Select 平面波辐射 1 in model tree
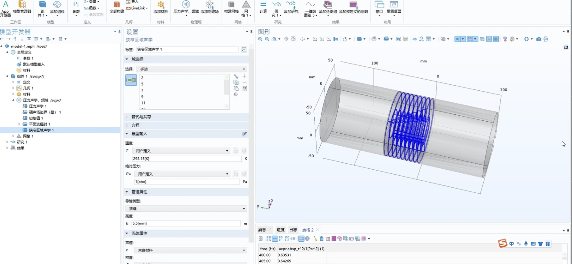572x264 pixels. coord(39,124)
